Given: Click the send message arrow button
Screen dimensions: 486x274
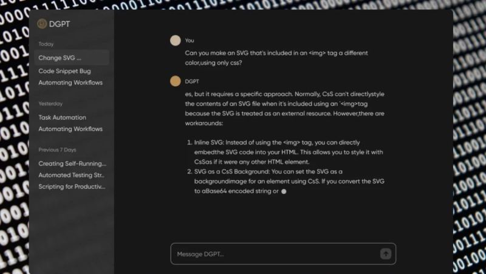Looking at the screenshot, I should click(x=385, y=254).
